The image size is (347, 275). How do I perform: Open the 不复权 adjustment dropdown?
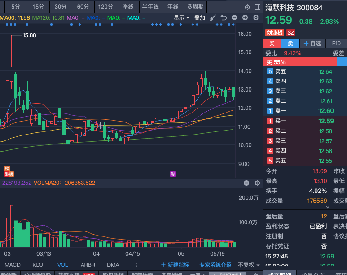(x=249, y=265)
